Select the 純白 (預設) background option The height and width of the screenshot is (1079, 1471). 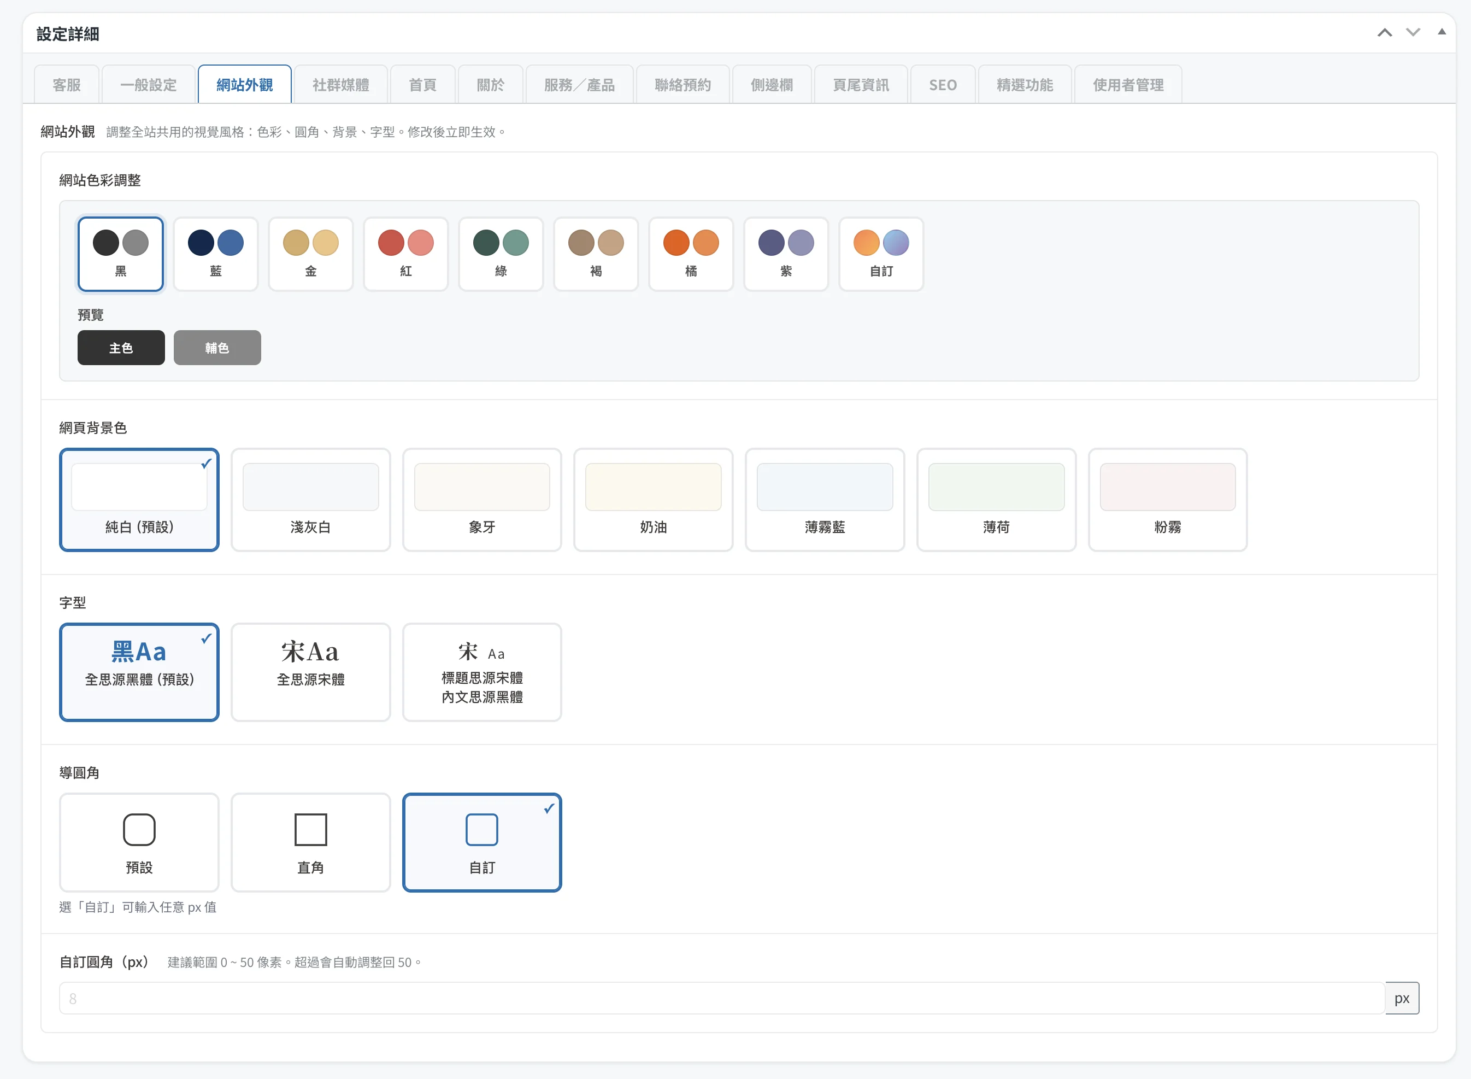139,499
